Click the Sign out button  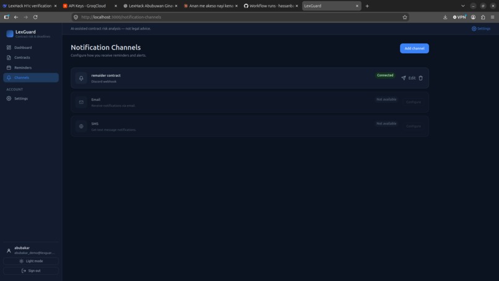coord(31,271)
